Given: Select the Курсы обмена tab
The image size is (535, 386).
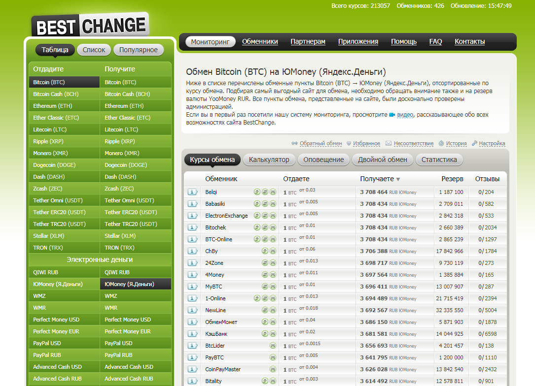Looking at the screenshot, I should tap(212, 160).
